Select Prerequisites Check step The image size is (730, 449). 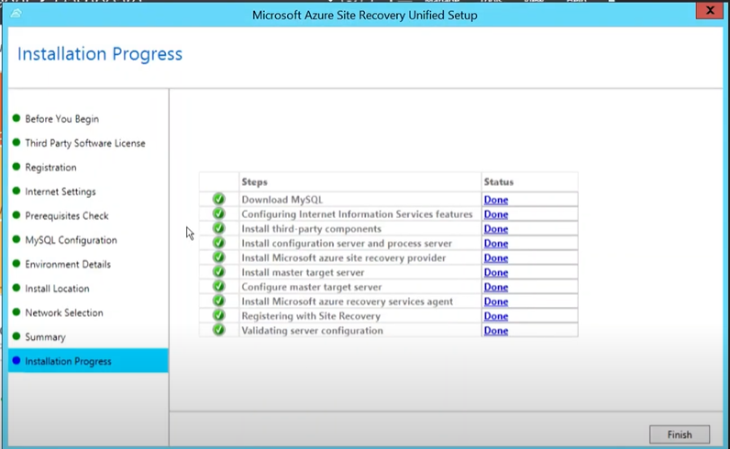(67, 216)
